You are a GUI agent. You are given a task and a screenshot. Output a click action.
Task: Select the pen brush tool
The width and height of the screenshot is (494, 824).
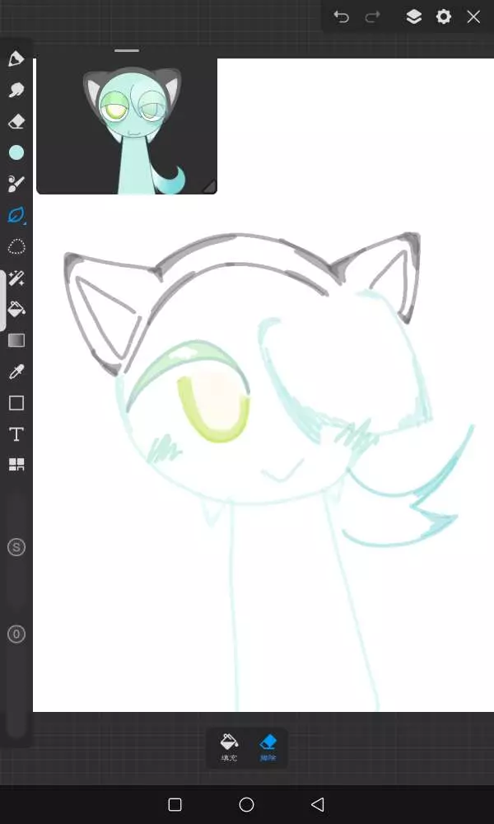pyautogui.click(x=16, y=59)
